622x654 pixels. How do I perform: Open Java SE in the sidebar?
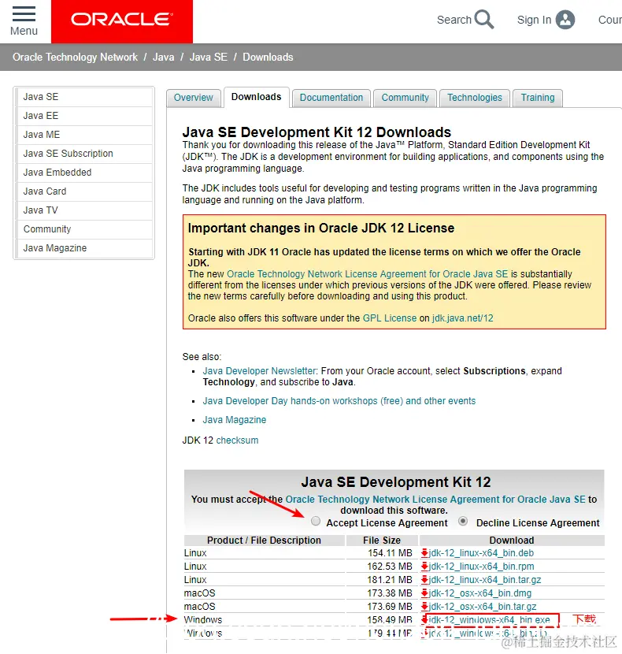84,97
